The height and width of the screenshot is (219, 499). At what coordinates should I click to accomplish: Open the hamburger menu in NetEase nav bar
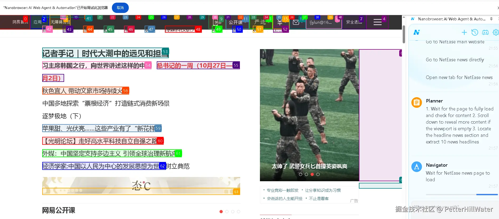click(377, 22)
